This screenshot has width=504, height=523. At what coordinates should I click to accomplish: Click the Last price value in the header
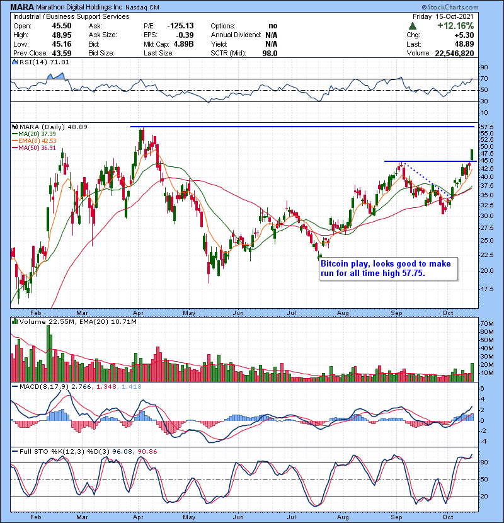click(464, 44)
